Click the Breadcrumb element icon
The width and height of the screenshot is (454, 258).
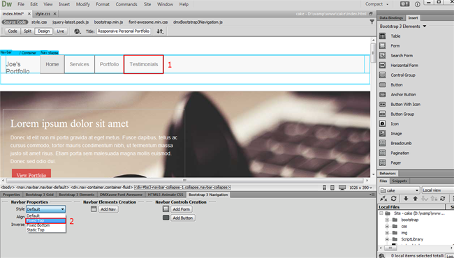tap(382, 144)
